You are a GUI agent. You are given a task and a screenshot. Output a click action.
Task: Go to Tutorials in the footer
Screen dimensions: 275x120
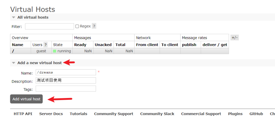tap(78, 114)
